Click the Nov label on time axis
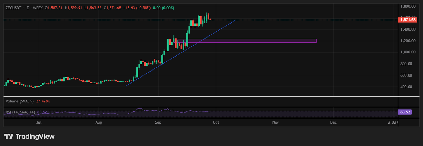Image resolution: width=423 pixels, height=146 pixels. [x=275, y=122]
